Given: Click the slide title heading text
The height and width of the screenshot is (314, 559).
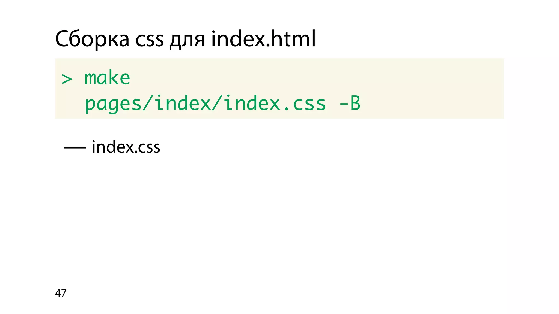Looking at the screenshot, I should click(x=185, y=39).
